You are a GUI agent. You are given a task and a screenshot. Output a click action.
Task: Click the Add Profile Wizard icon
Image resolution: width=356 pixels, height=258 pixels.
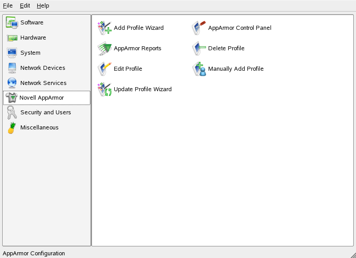click(105, 28)
